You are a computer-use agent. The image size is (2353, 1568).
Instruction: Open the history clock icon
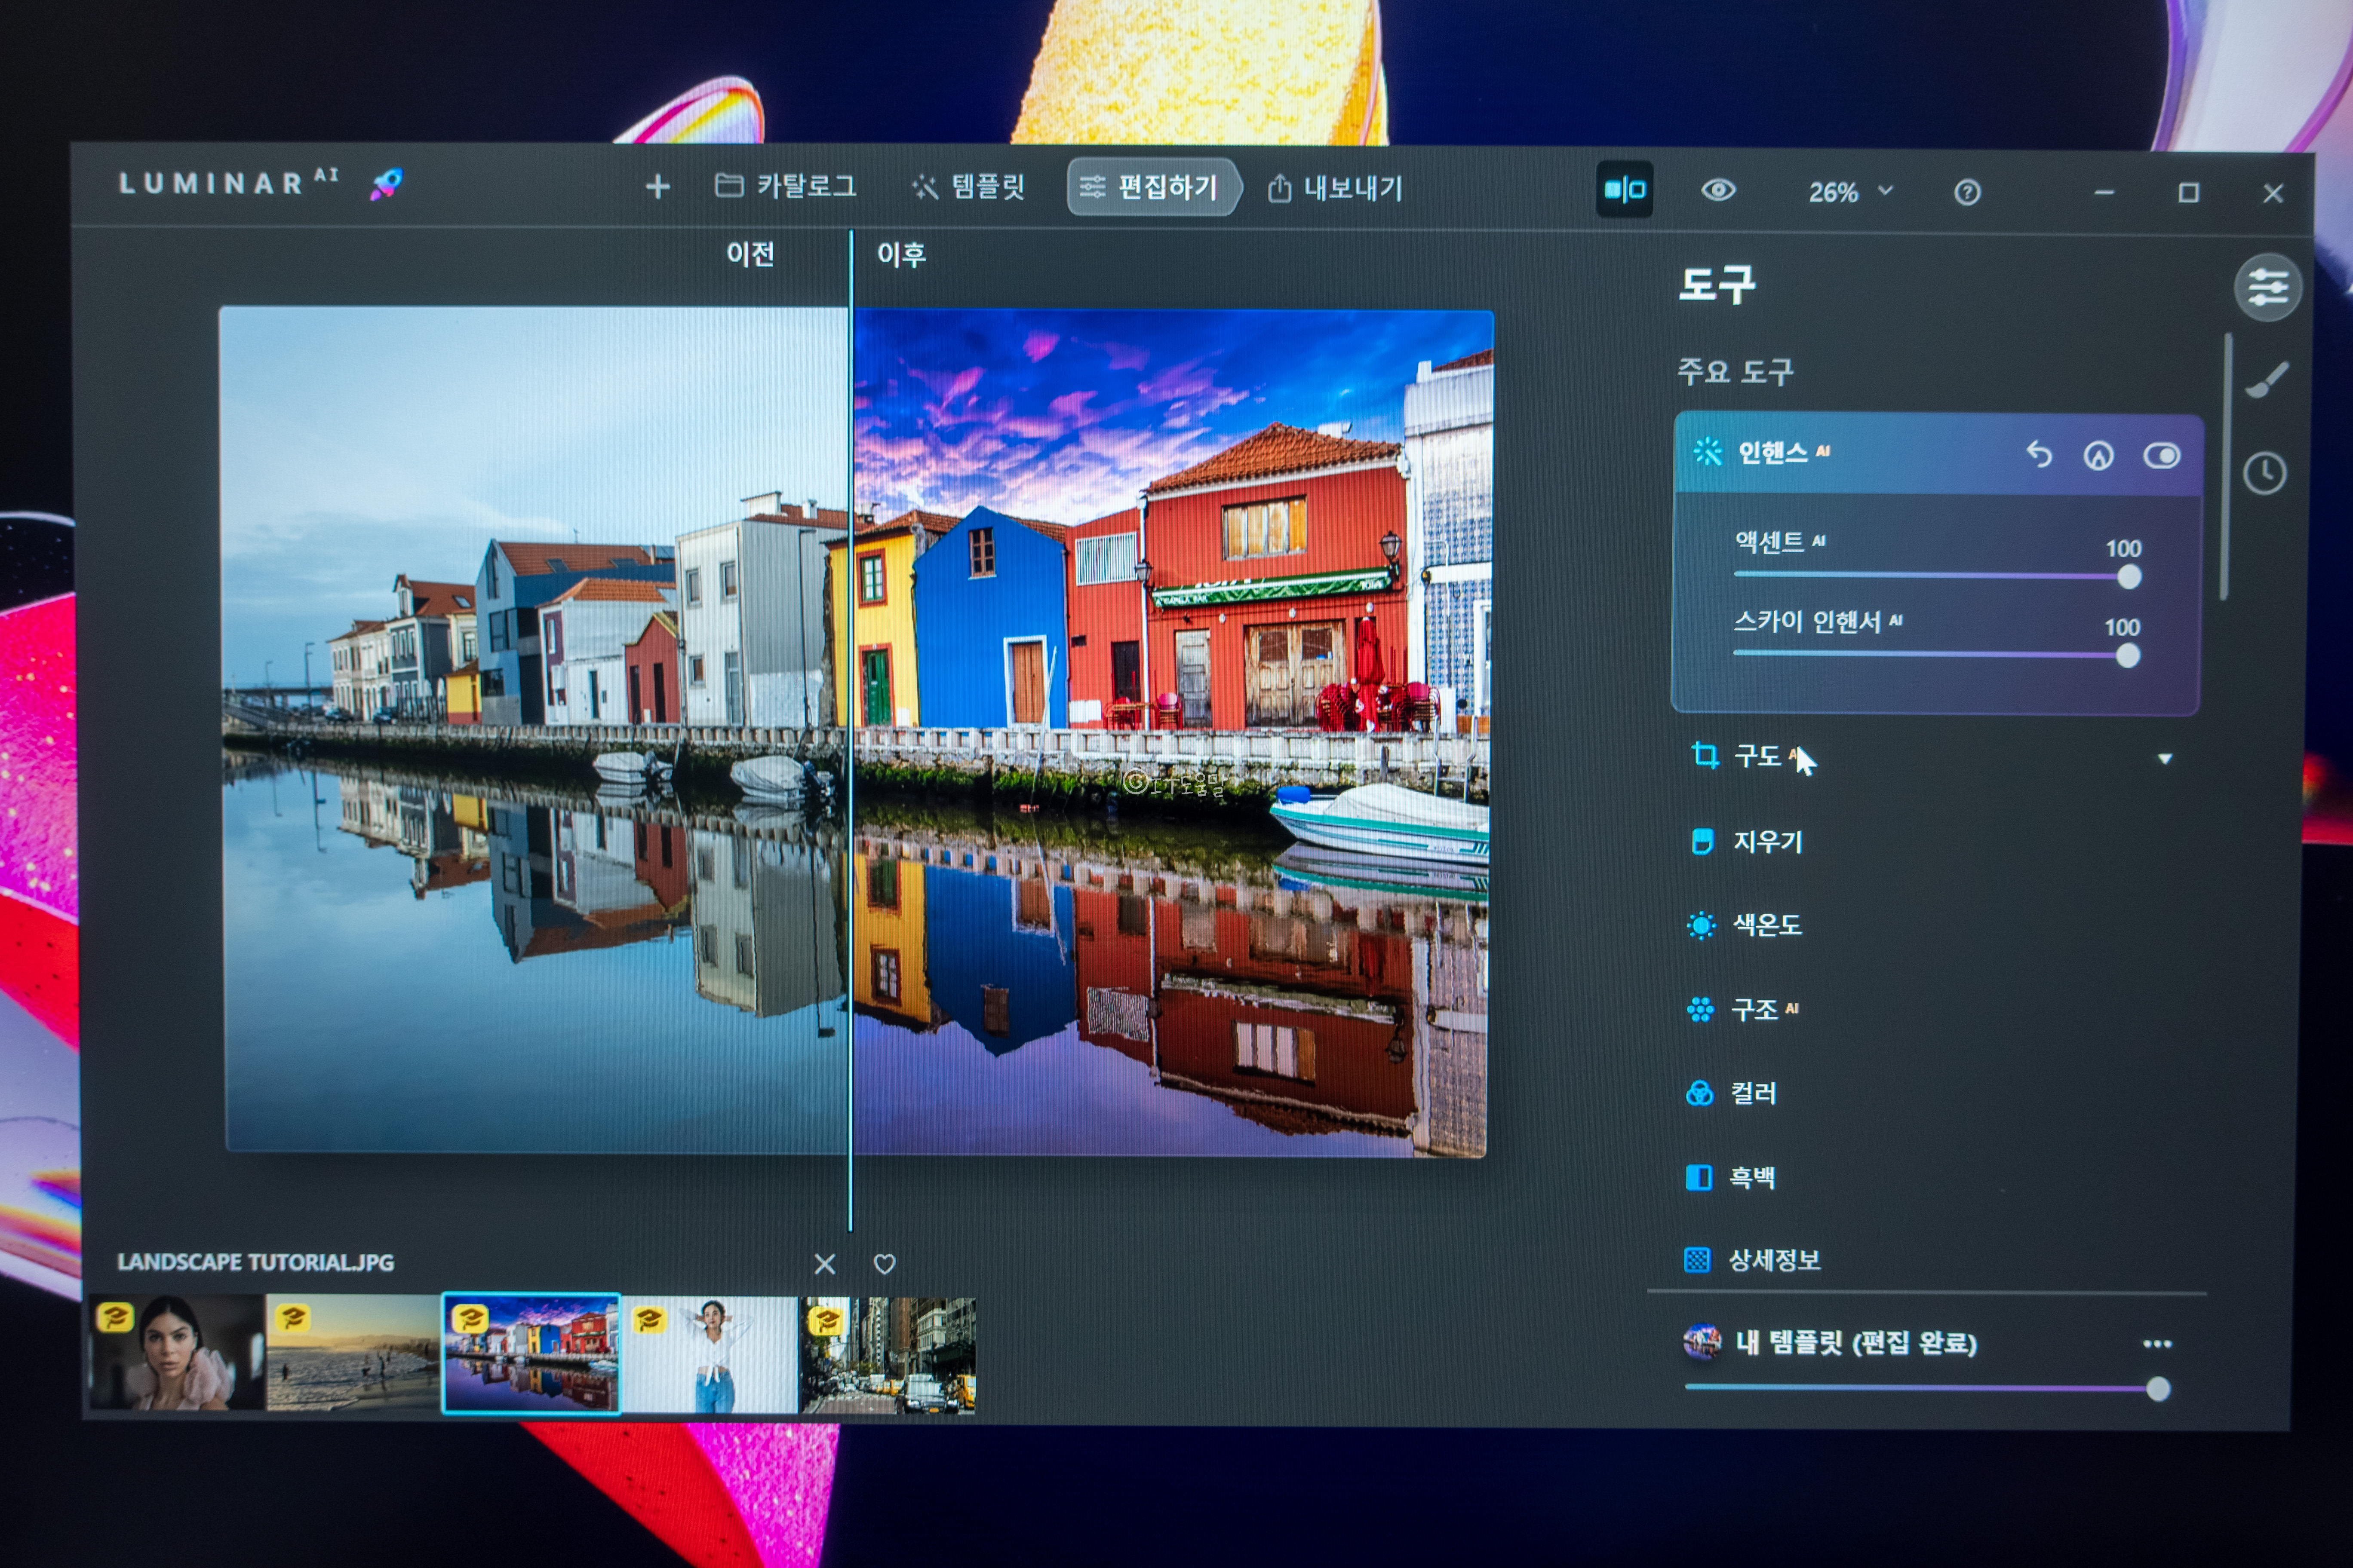2264,473
